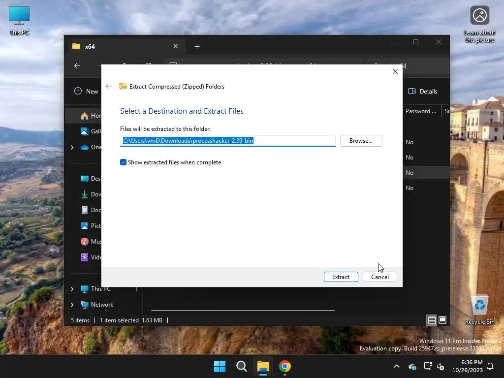Screen dimensions: 504x378
Task: Click the OneDrive cloud icon in sidebar
Action: pos(85,147)
